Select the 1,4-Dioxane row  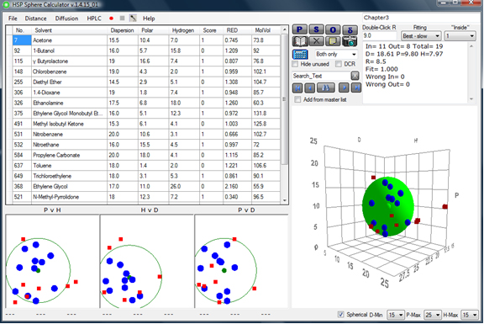pyautogui.click(x=146, y=93)
